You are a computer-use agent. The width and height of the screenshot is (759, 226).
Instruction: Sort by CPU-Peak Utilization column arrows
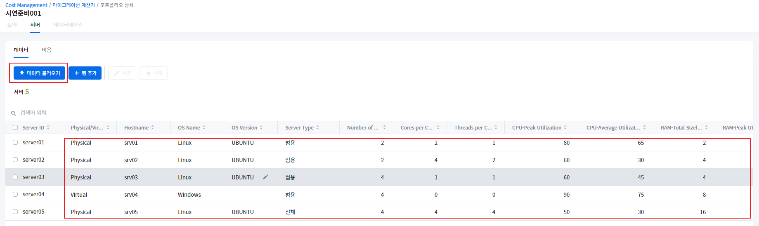click(565, 127)
